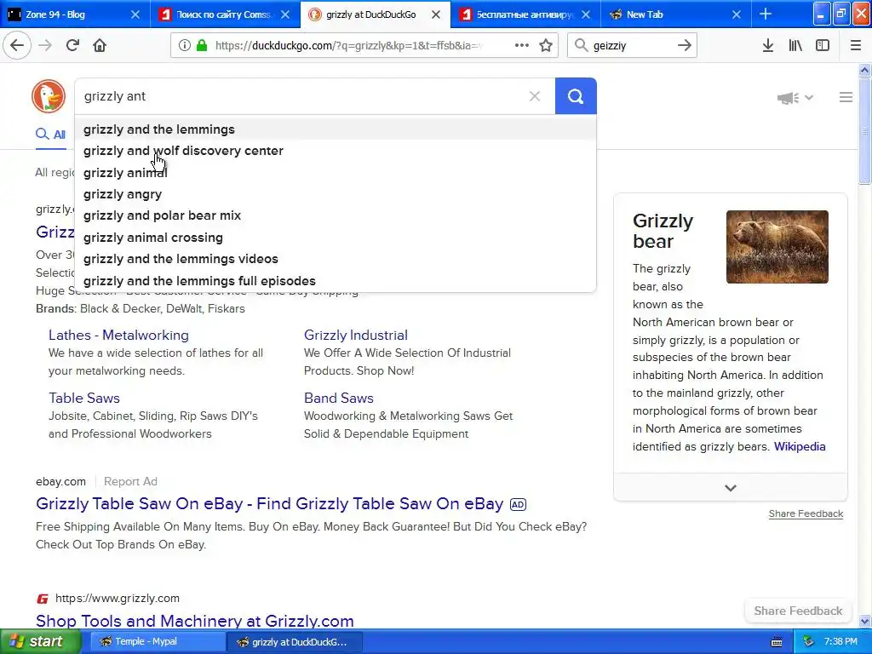Click the DuckDuckGo duck logo
This screenshot has width=872, height=654.
coord(49,96)
